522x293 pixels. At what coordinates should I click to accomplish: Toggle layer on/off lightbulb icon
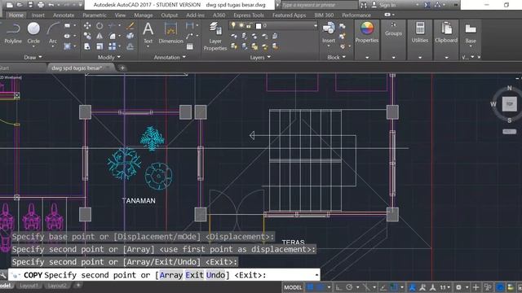[x=233, y=25]
